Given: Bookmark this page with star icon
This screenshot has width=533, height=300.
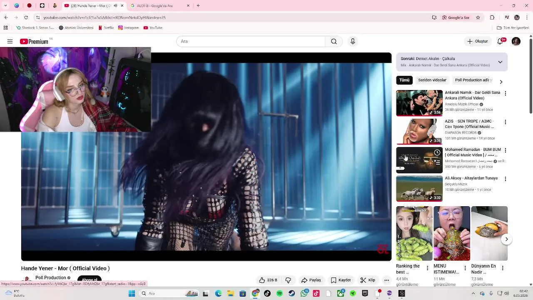Looking at the screenshot, I should (478, 17).
